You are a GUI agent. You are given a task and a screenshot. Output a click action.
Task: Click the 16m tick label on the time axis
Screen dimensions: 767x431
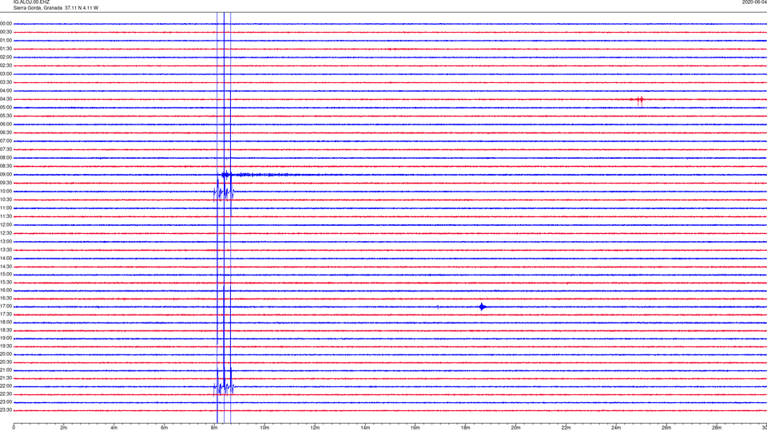415,428
